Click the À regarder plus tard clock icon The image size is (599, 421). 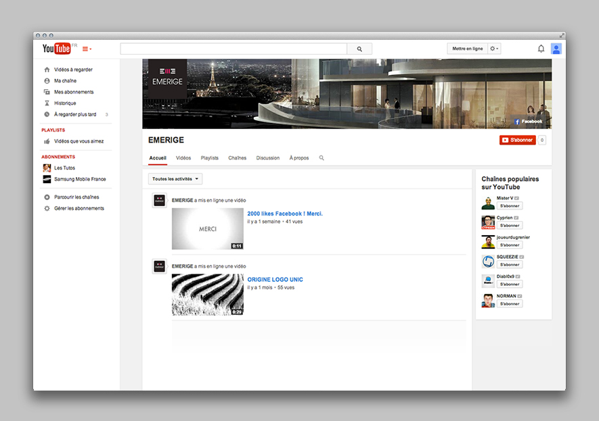click(x=47, y=114)
